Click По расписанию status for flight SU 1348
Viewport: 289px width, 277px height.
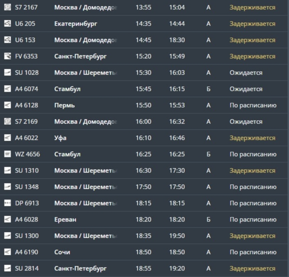coord(253,187)
